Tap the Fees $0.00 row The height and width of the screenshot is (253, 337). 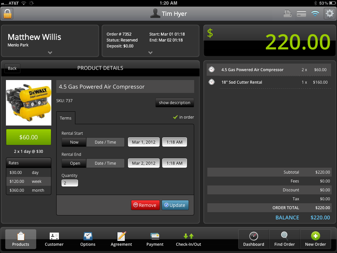(269, 181)
